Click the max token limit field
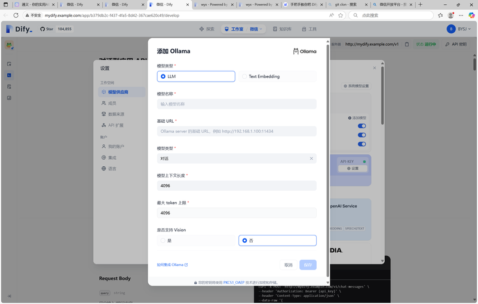 (x=237, y=213)
